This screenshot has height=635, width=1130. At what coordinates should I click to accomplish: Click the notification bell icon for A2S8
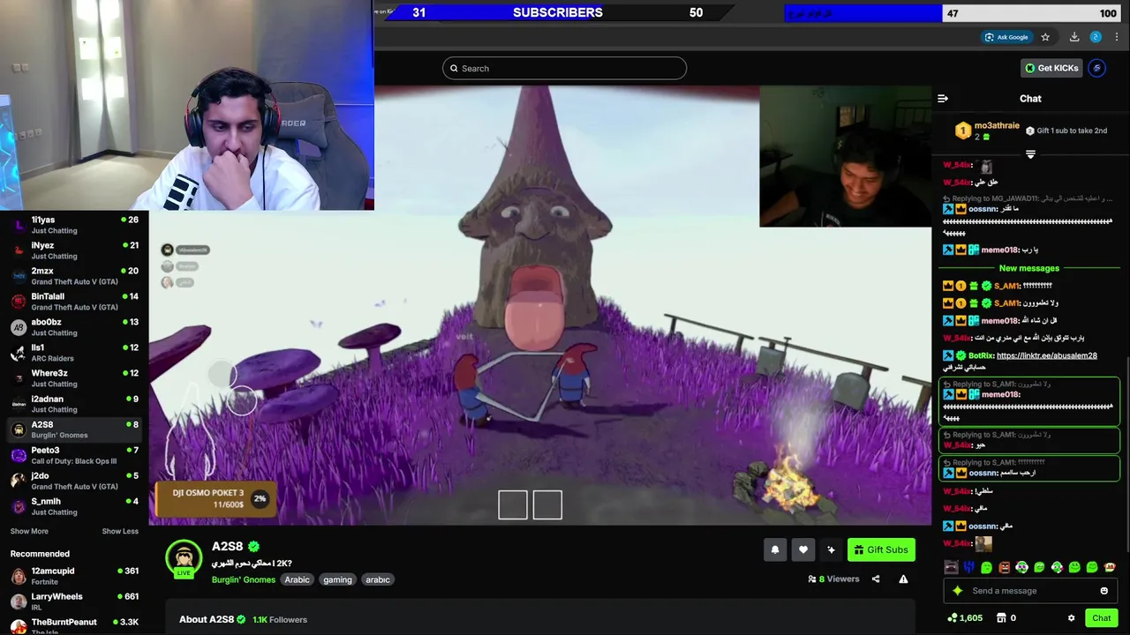tap(775, 549)
